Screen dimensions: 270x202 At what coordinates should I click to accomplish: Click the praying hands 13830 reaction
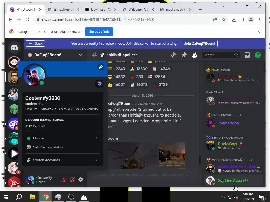tap(139, 69)
